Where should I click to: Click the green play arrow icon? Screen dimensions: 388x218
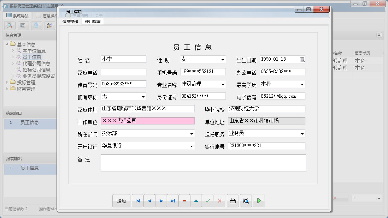(x=259, y=201)
